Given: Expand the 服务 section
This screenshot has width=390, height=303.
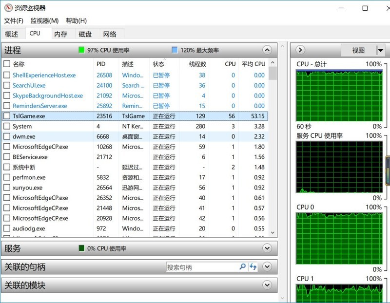Looking at the screenshot, I should coord(267,248).
